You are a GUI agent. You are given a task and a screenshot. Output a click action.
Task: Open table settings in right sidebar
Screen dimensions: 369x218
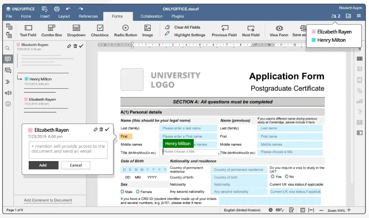click(x=360, y=59)
